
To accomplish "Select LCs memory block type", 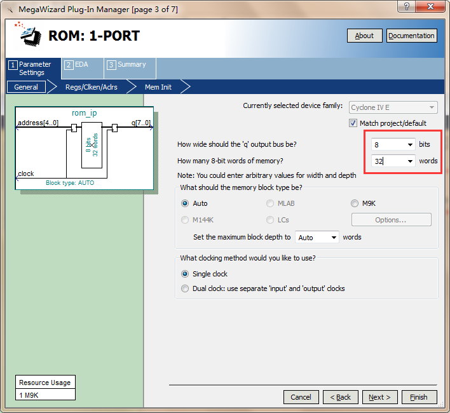I will click(x=269, y=220).
